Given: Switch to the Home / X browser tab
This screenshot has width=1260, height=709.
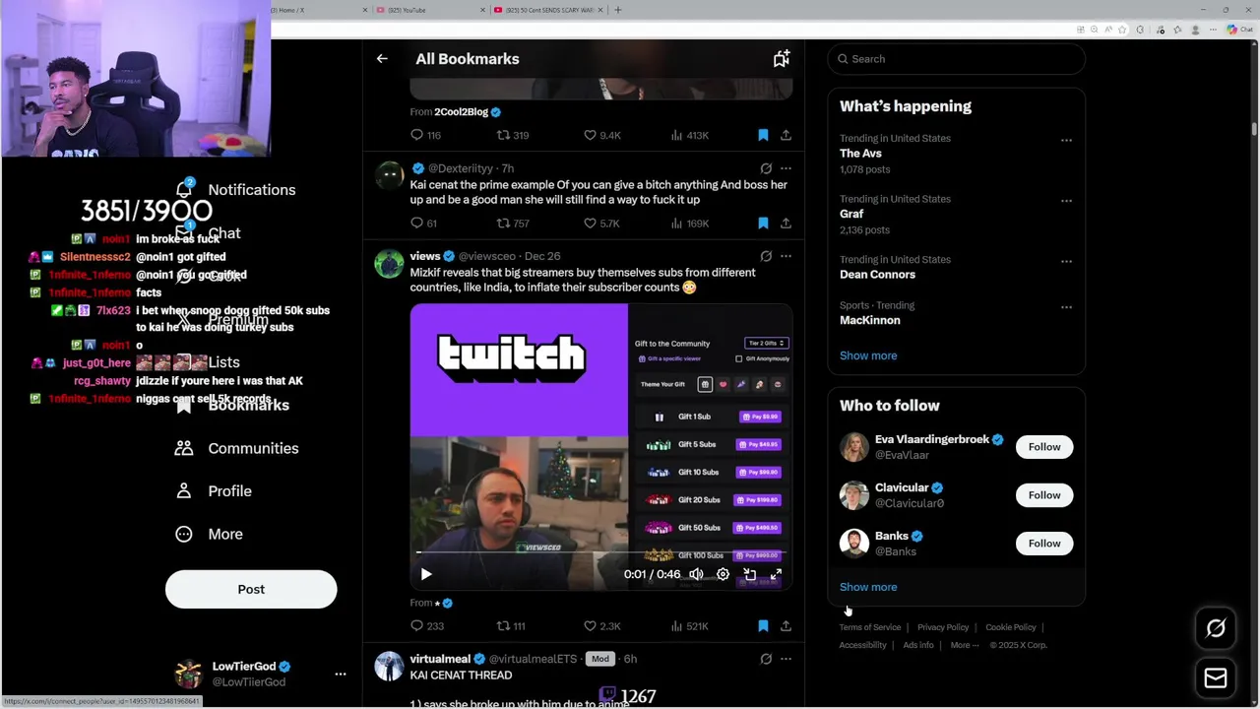Looking at the screenshot, I should pos(320,10).
